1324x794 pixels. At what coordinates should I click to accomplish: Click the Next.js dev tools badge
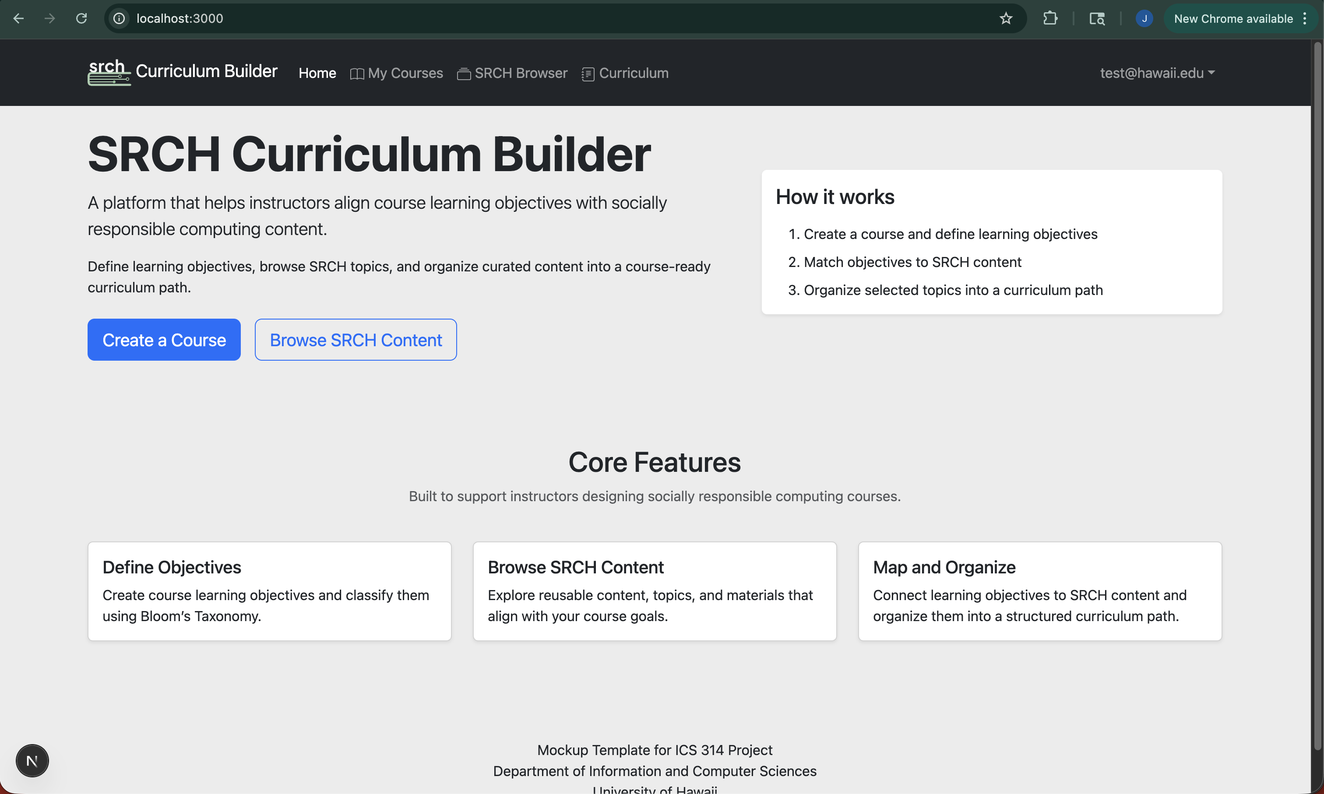coord(32,760)
